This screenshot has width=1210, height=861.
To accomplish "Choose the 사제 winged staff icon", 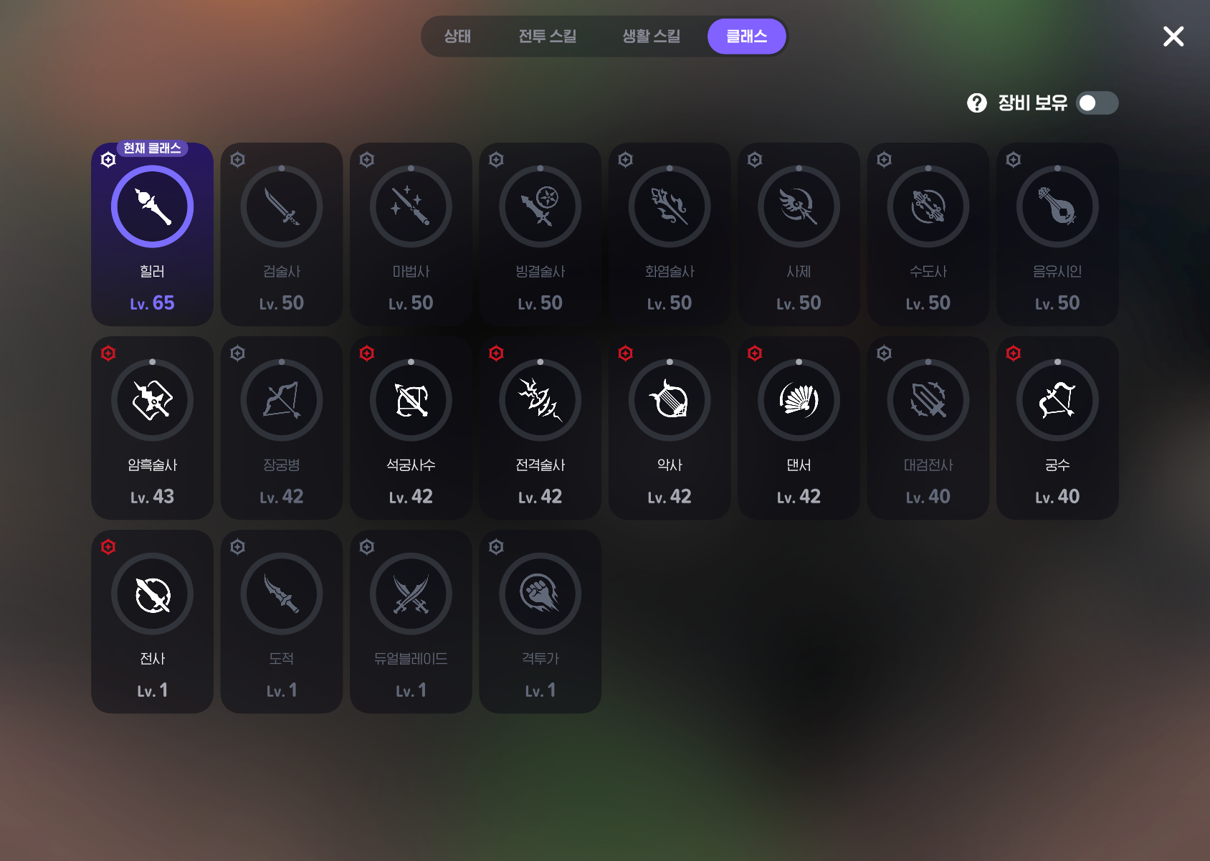I will tap(799, 206).
